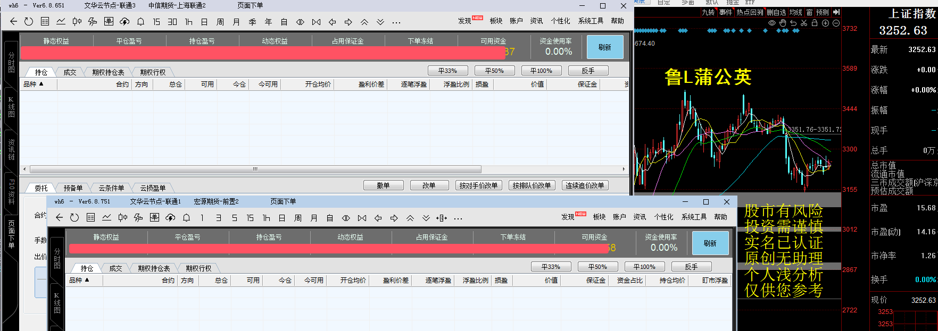Open 分时图 side tab in Ver6.8.651 window
Image resolution: width=938 pixels, height=331 pixels.
point(11,63)
